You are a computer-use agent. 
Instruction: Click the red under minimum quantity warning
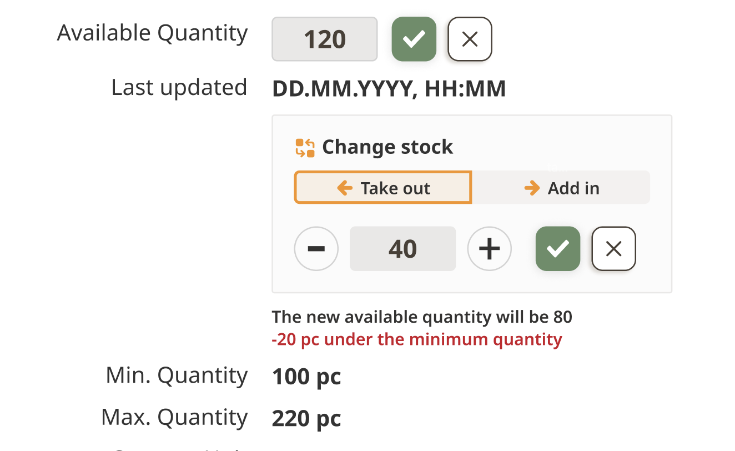[416, 339]
